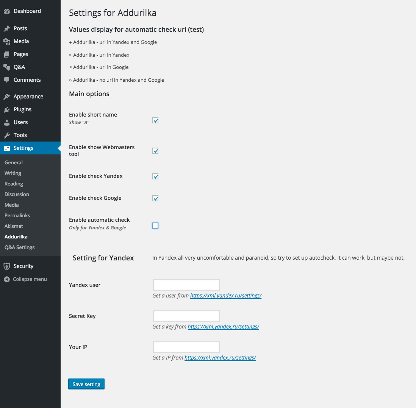This screenshot has height=408, width=416.
Task: Open Akismet settings submenu
Action: pyautogui.click(x=14, y=226)
